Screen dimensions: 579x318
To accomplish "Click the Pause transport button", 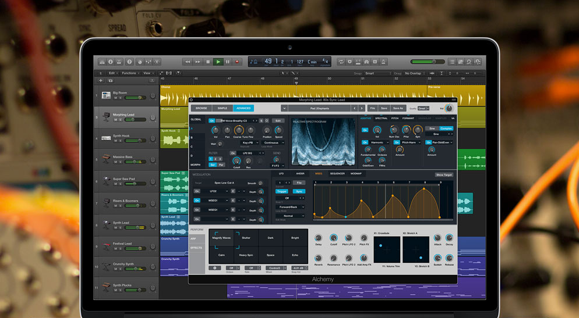I will coord(227,62).
